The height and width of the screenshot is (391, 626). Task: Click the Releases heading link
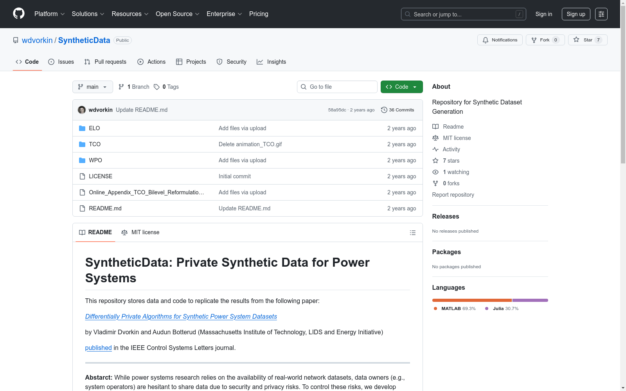click(x=446, y=217)
